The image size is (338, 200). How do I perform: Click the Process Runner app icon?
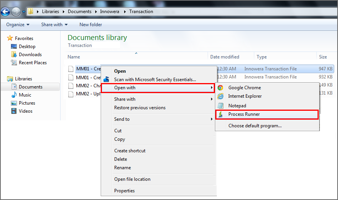(x=221, y=114)
